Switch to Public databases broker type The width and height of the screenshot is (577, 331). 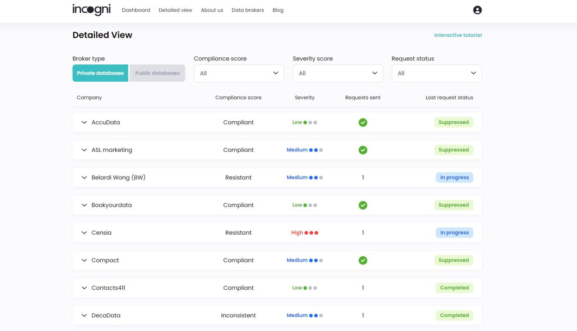(x=157, y=73)
